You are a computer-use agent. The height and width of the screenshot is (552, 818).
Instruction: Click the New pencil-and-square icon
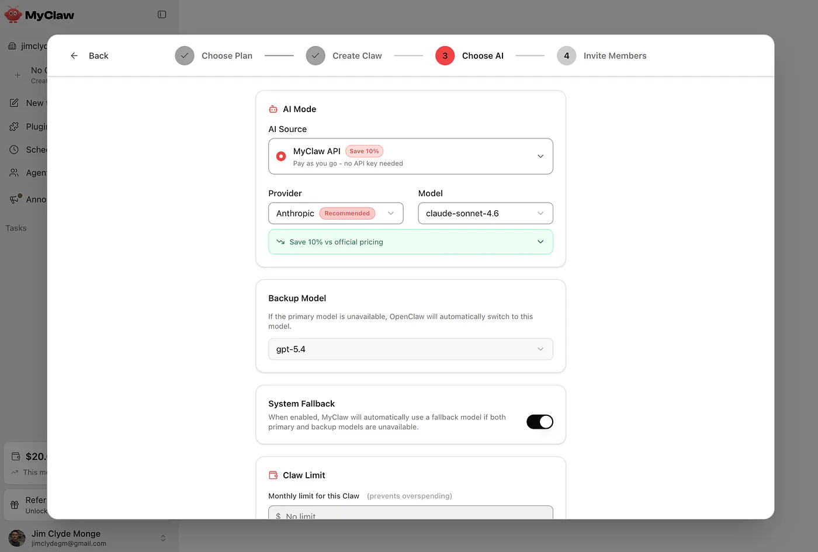click(14, 103)
